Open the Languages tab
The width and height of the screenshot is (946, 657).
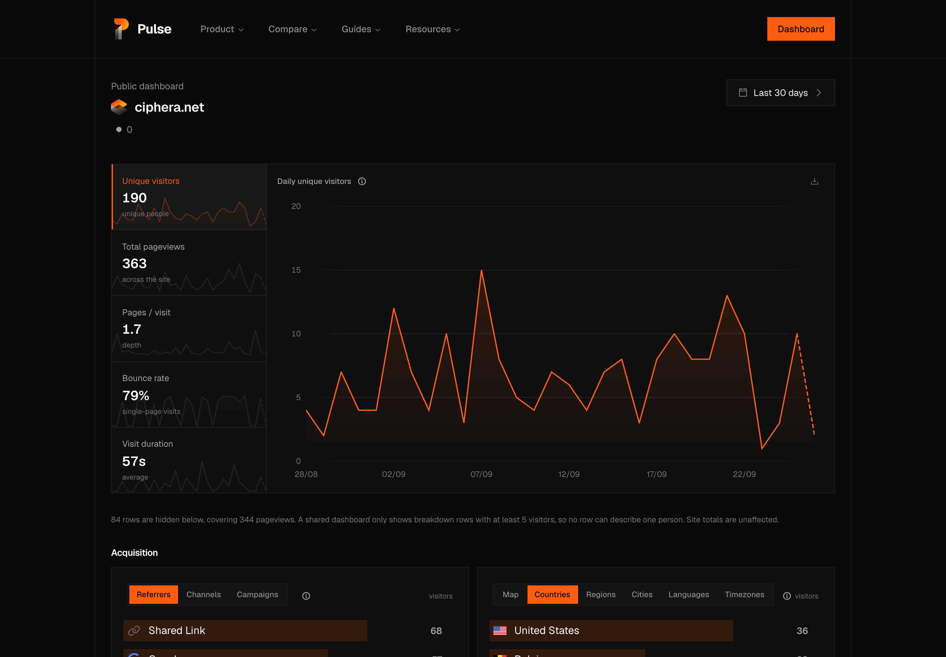688,595
